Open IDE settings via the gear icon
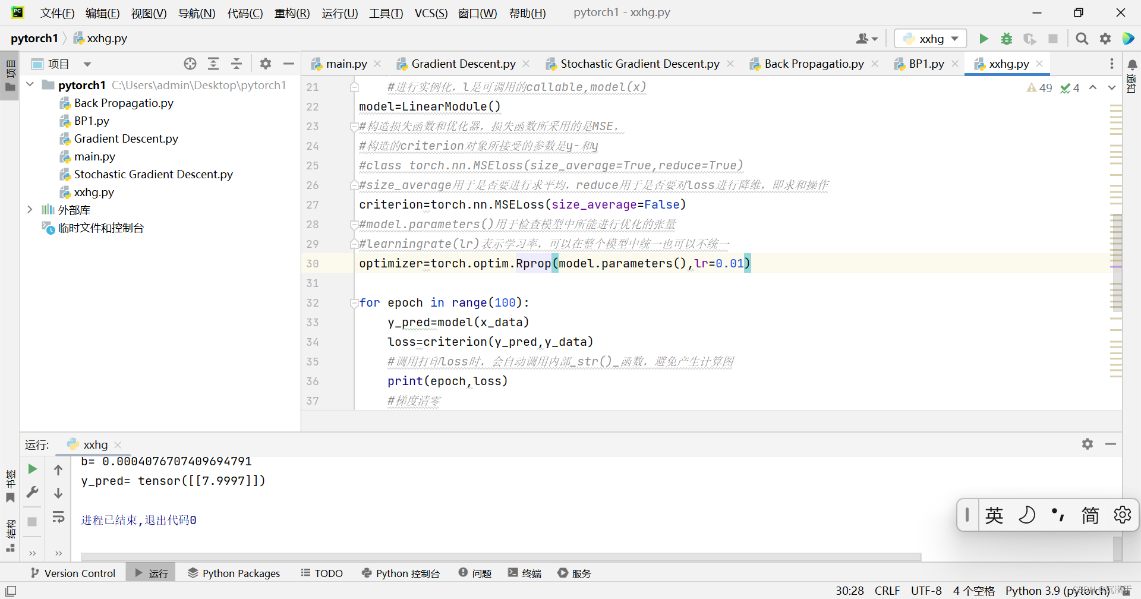The width and height of the screenshot is (1141, 599). pos(1105,38)
